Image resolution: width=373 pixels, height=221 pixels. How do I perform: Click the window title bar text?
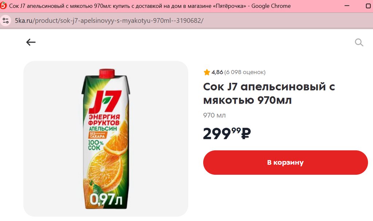pos(150,6)
